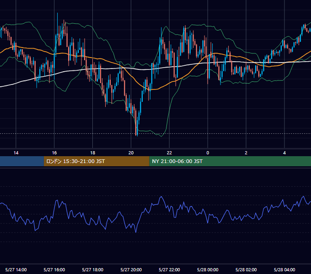
Task: Click the NY 21:00-06:00 JST session bar
Action: point(230,161)
